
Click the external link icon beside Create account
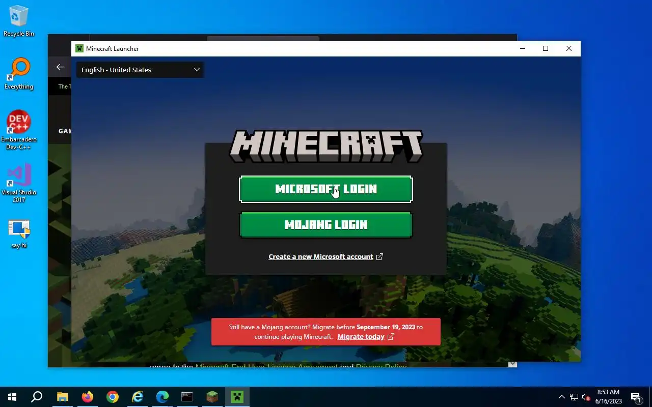pos(379,257)
